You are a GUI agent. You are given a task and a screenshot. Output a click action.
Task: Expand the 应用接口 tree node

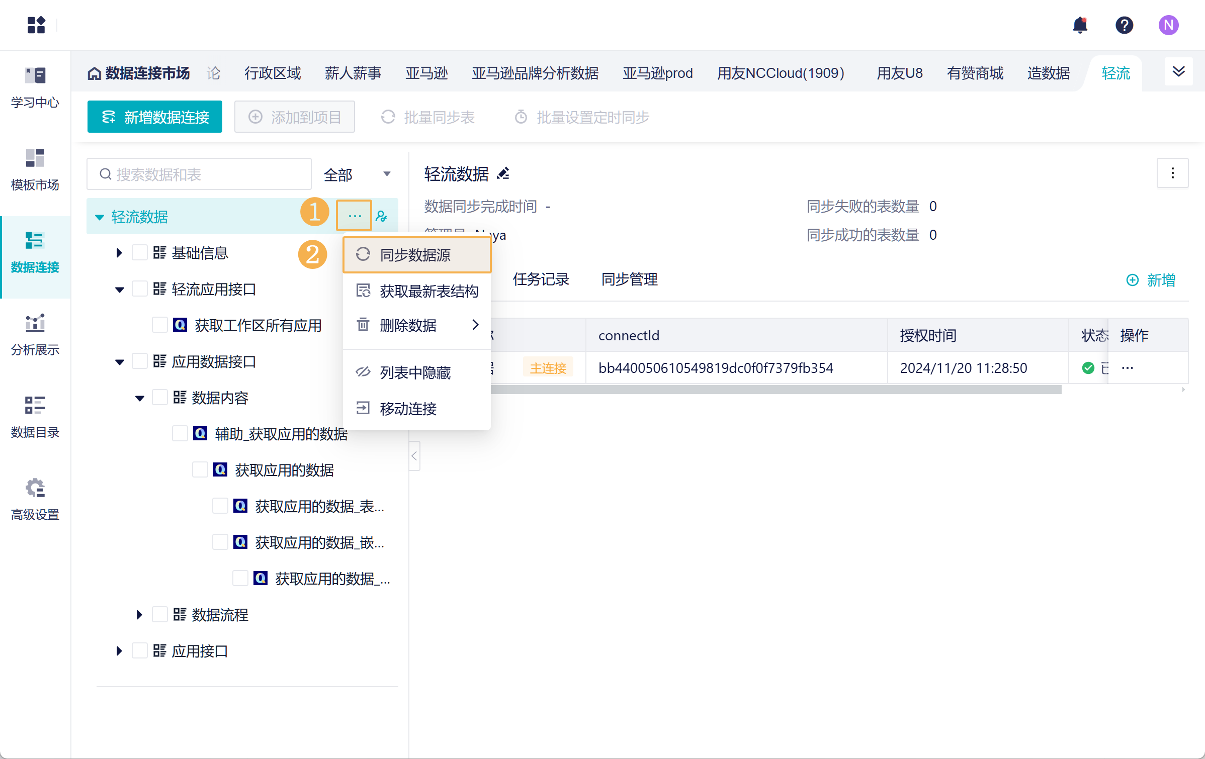[119, 651]
